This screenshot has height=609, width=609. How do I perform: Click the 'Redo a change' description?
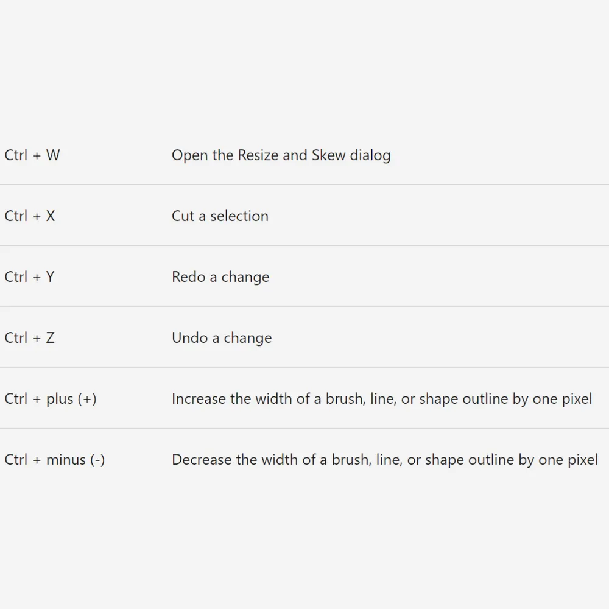tap(220, 277)
